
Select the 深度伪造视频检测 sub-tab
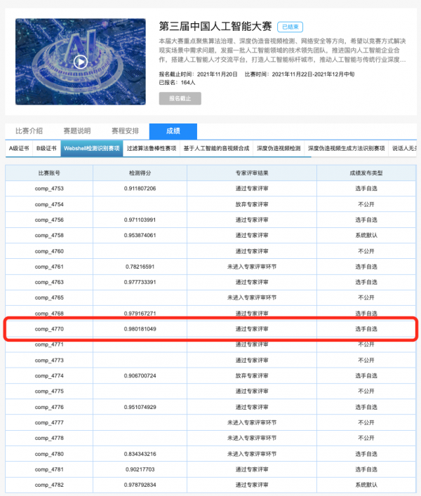pos(279,148)
